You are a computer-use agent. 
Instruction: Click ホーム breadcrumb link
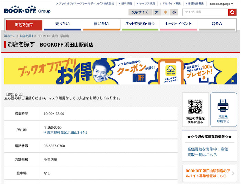click(11, 36)
